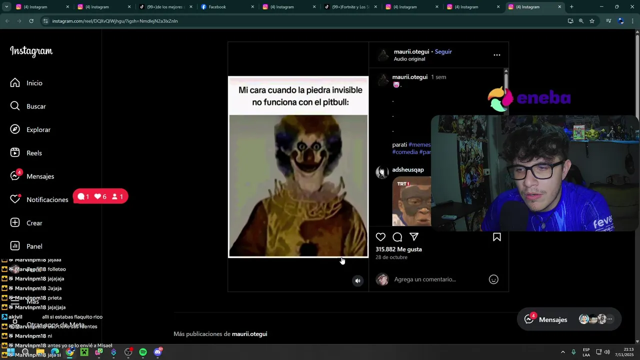Open Inicio in Instagram sidebar
Viewport: 640px width, 360px height.
(x=26, y=83)
